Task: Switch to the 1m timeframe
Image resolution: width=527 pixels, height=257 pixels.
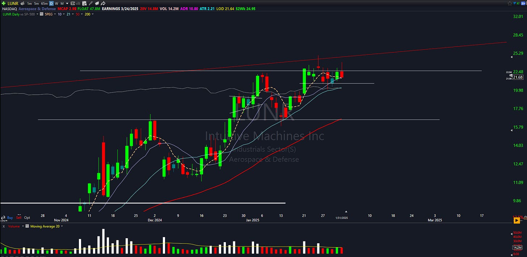Action: [29, 3]
